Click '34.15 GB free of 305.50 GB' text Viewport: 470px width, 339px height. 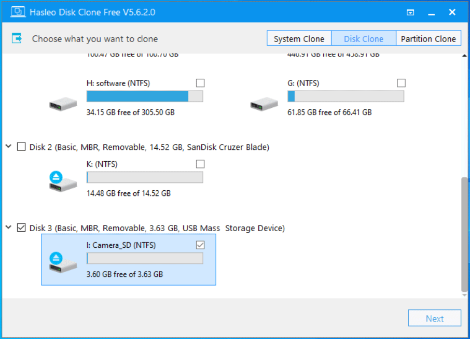click(130, 112)
